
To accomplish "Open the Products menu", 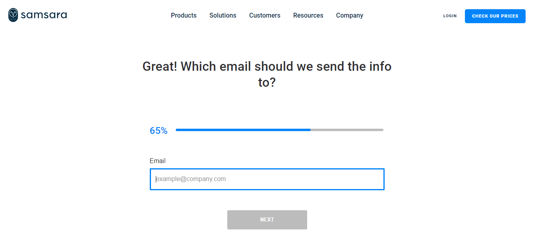I will pos(184,16).
